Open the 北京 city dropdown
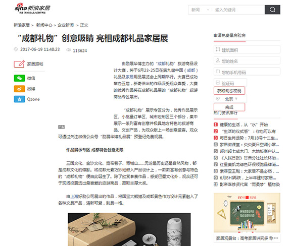 [x=230, y=99]
